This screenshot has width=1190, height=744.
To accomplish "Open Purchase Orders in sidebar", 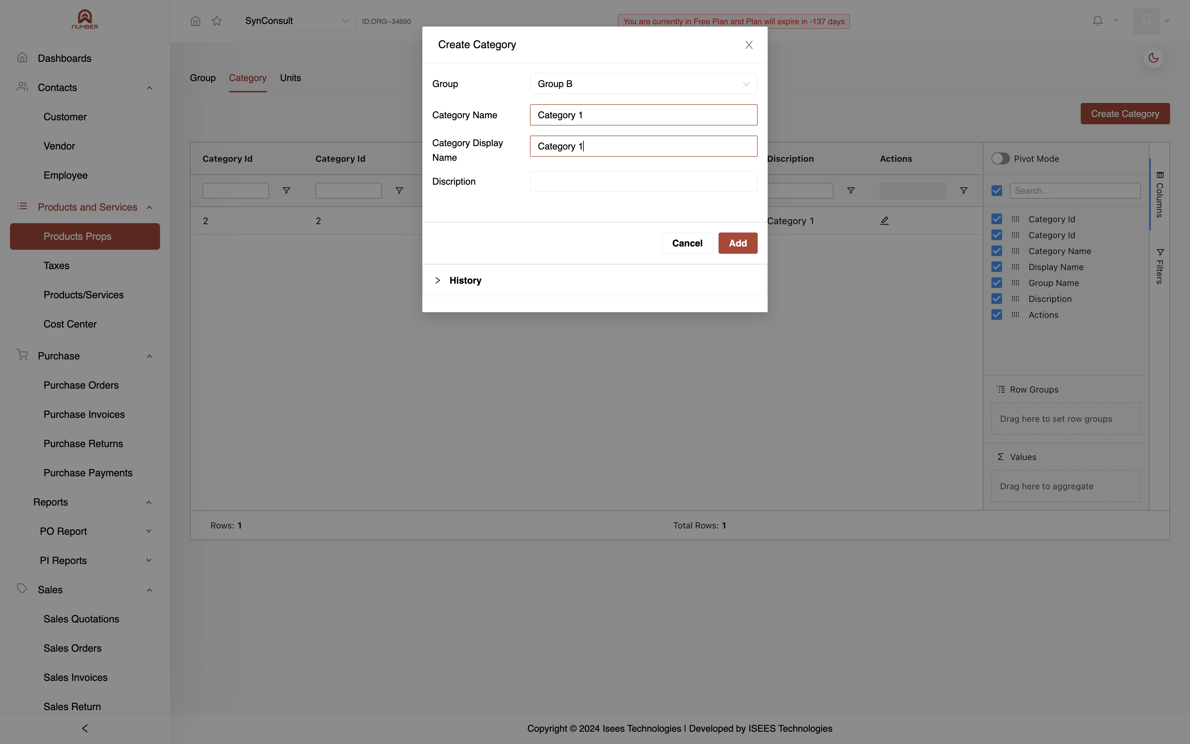I will 81,385.
